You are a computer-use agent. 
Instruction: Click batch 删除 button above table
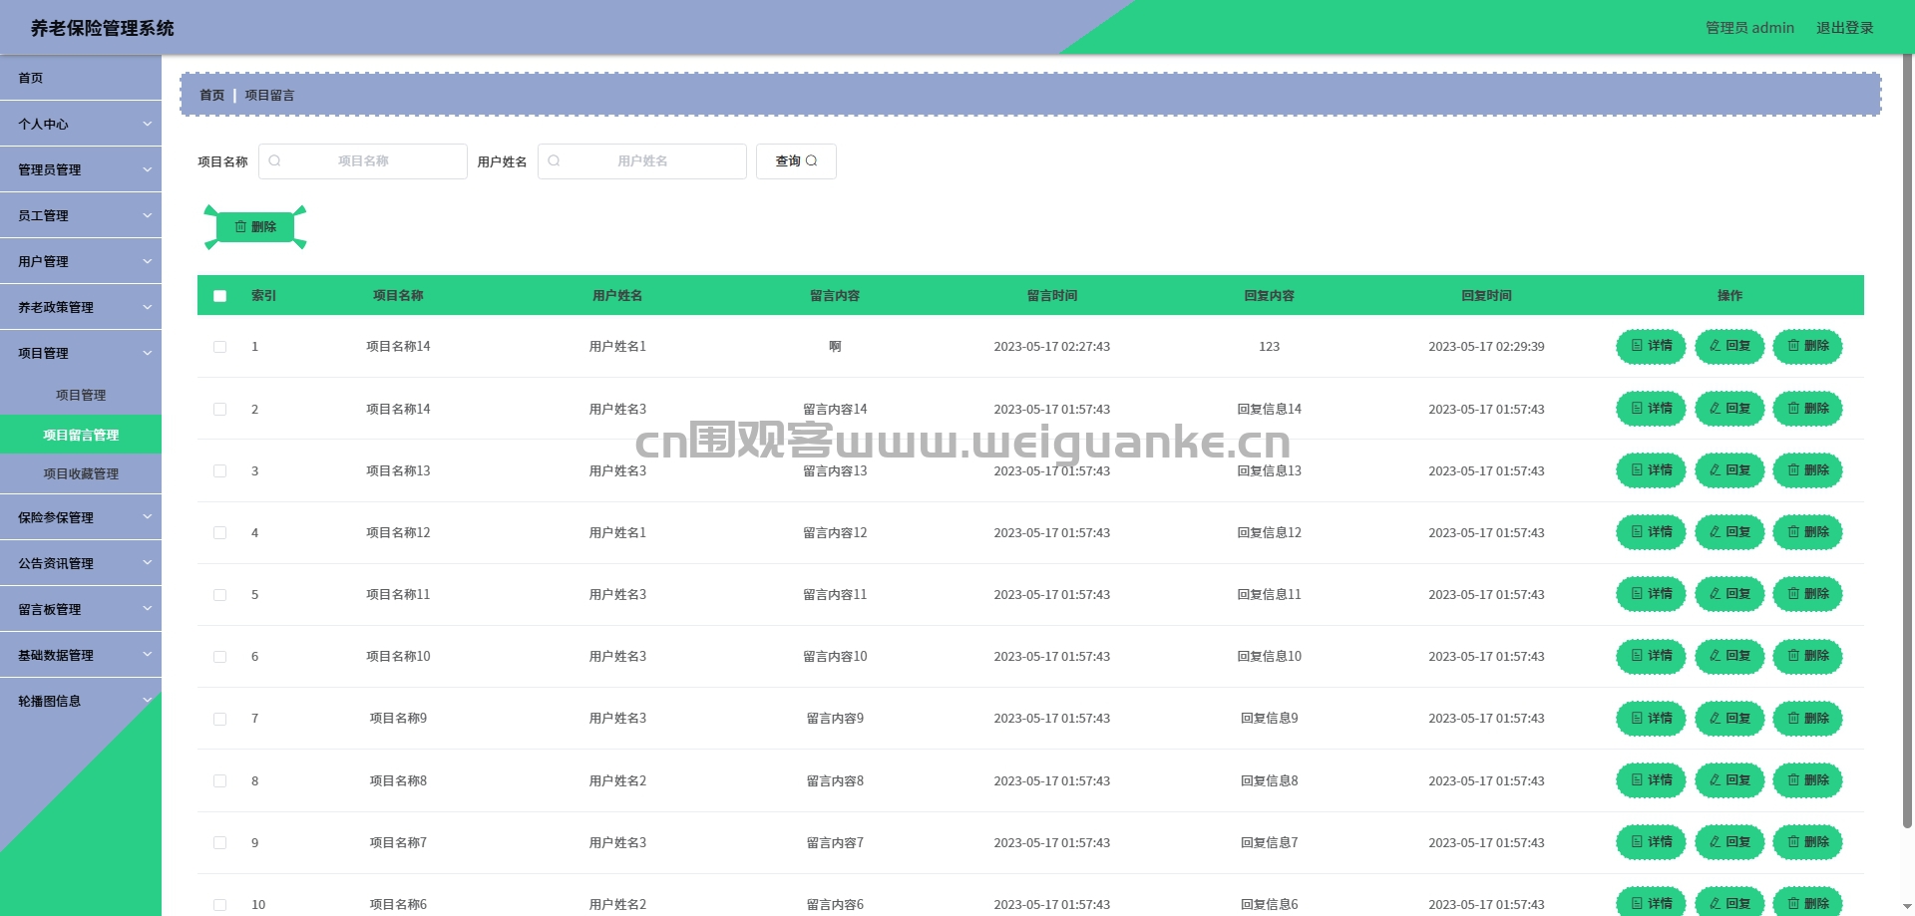[x=255, y=227]
